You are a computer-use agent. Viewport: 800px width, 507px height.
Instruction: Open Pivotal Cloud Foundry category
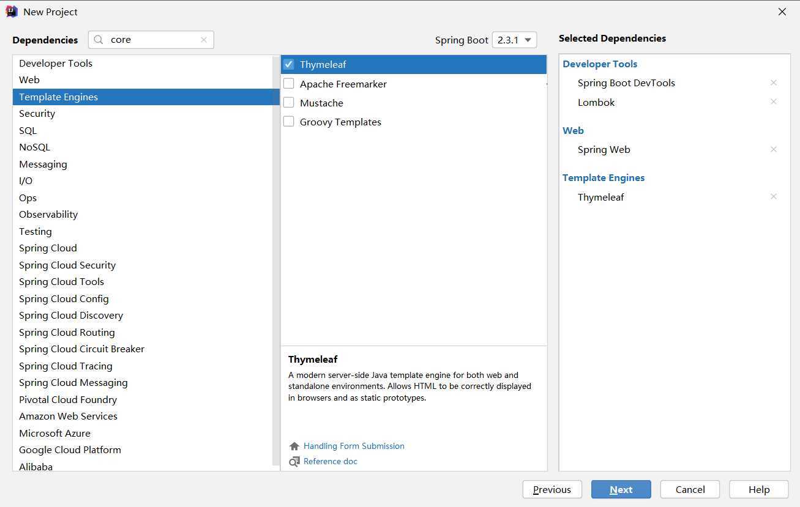pos(143,400)
